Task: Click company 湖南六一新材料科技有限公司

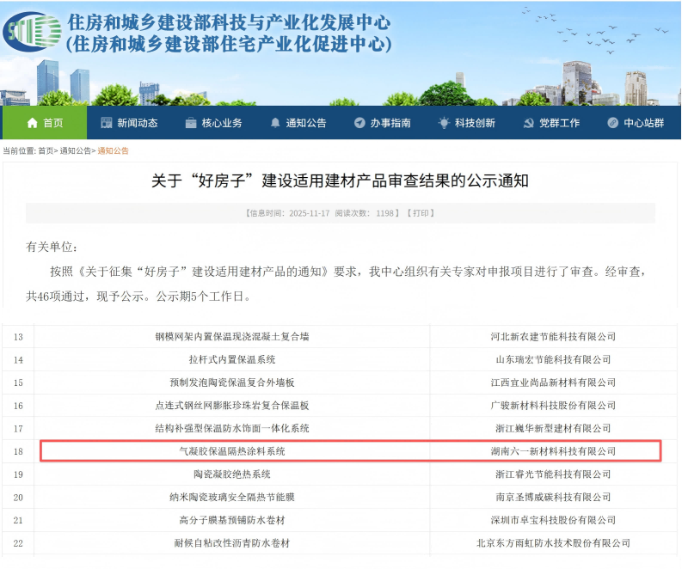Action: (x=553, y=451)
